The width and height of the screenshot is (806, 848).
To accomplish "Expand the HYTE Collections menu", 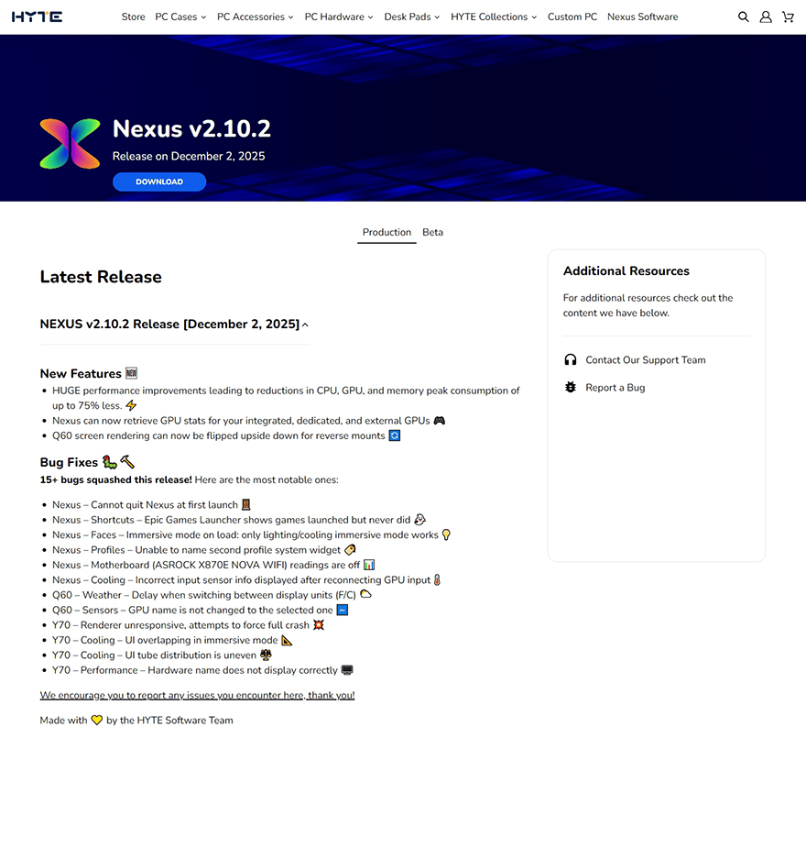I will pyautogui.click(x=494, y=17).
